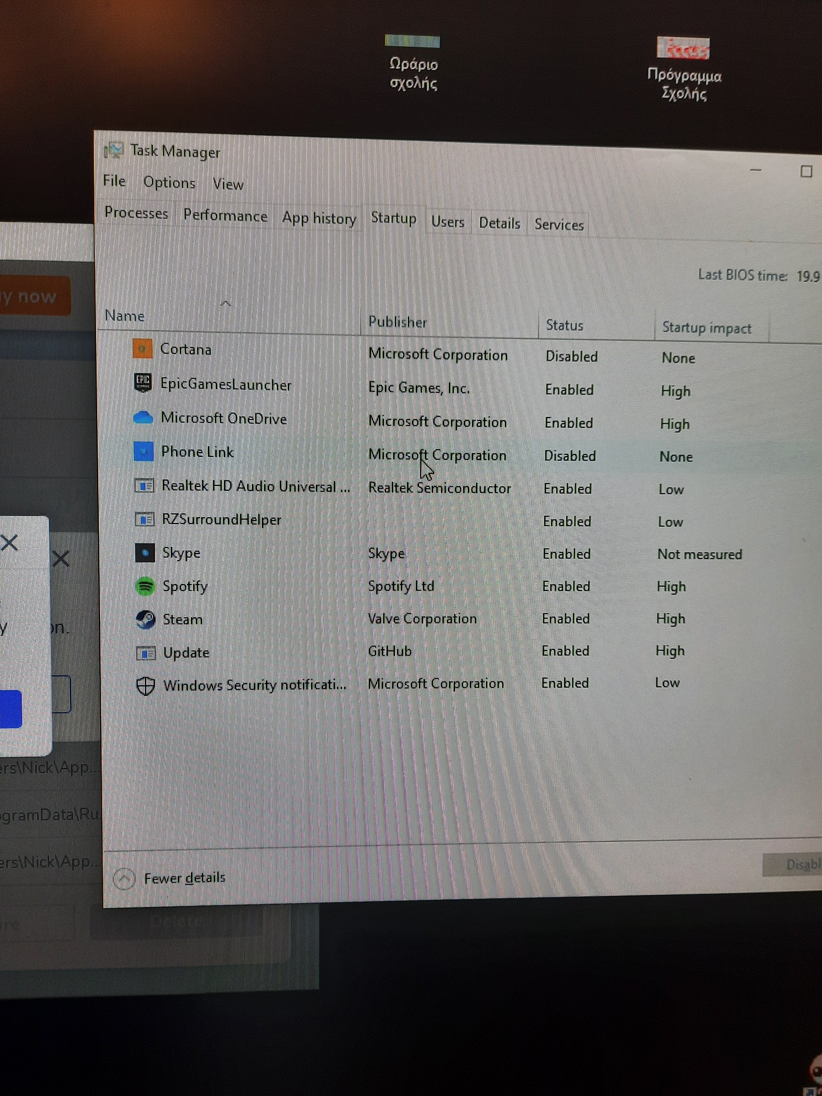Click the Spotify Ltd publisher cell
This screenshot has height=1096, width=822.
(401, 586)
